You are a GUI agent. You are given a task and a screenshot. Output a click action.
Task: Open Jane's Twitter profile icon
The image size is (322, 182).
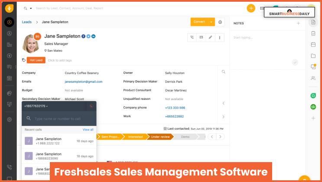click(88, 36)
